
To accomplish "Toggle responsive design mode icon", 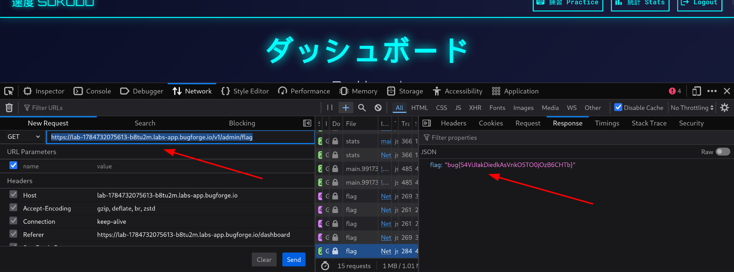I will click(696, 91).
